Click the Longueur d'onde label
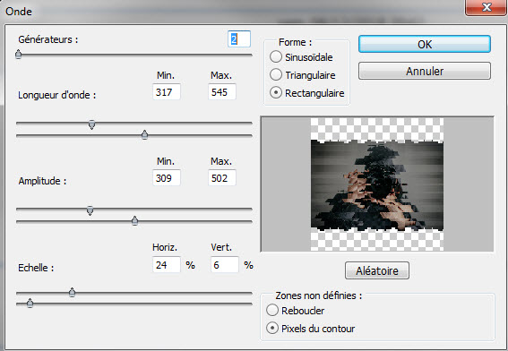508x351 pixels. [x=57, y=95]
